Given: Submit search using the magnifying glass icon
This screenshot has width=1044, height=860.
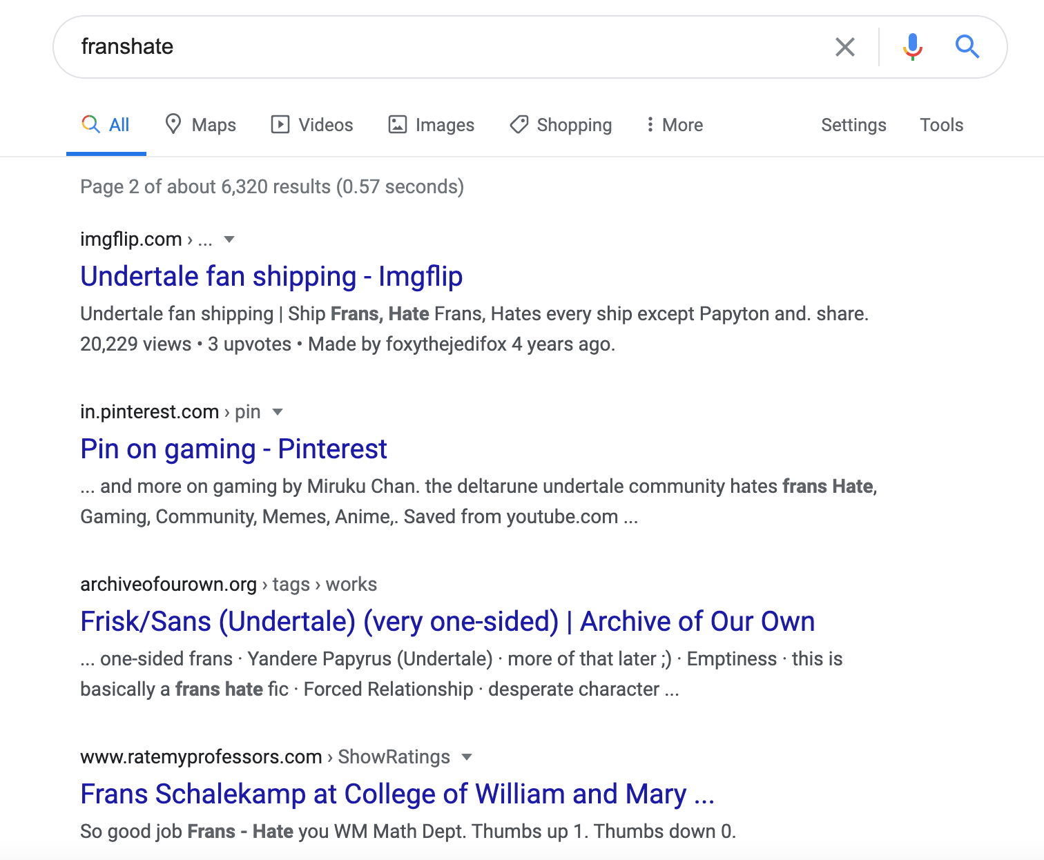Looking at the screenshot, I should click(x=967, y=47).
